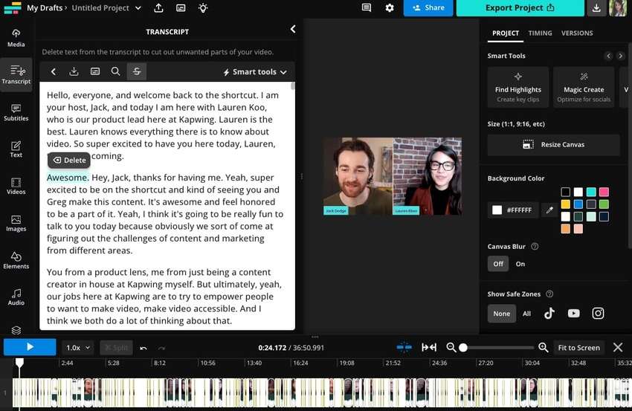Screen dimensions: 632x411
Task: Click the Canvas Blur help icon
Action: coord(535,247)
